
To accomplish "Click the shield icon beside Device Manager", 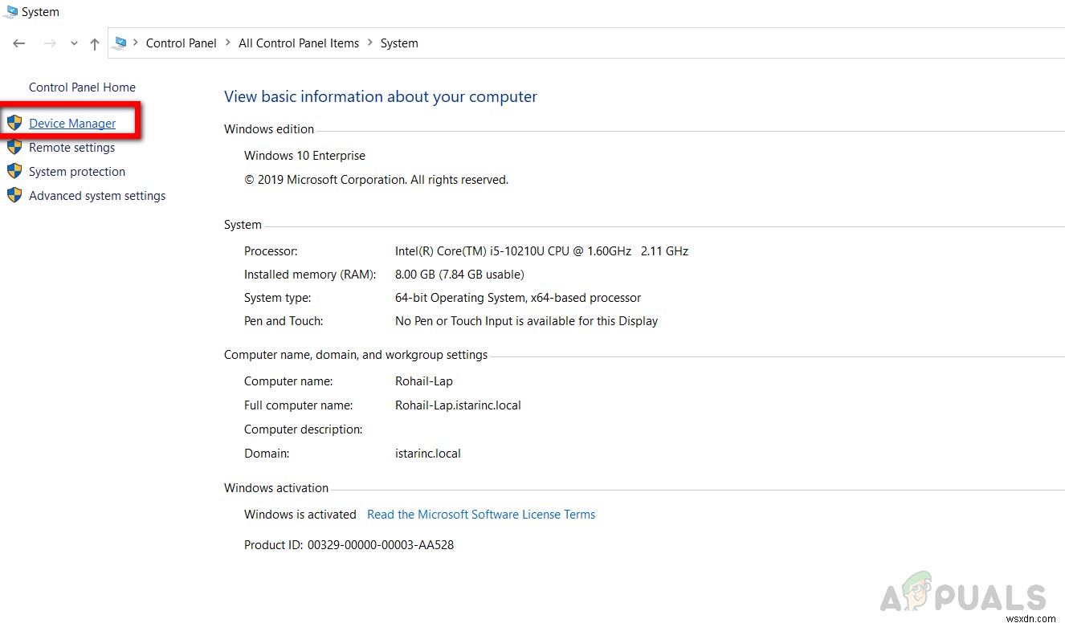I will click(14, 123).
